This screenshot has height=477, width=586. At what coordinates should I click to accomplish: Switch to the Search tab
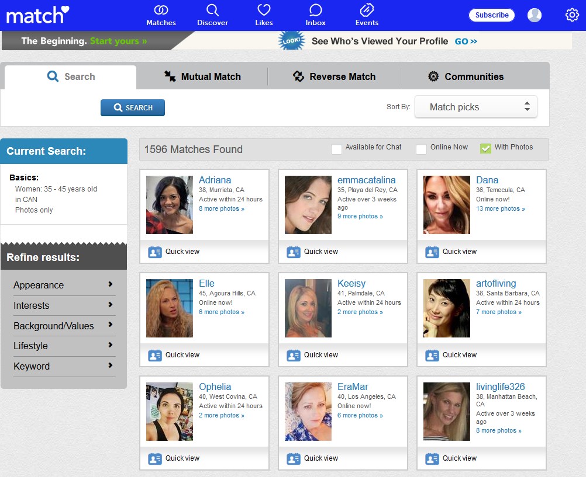pyautogui.click(x=71, y=77)
